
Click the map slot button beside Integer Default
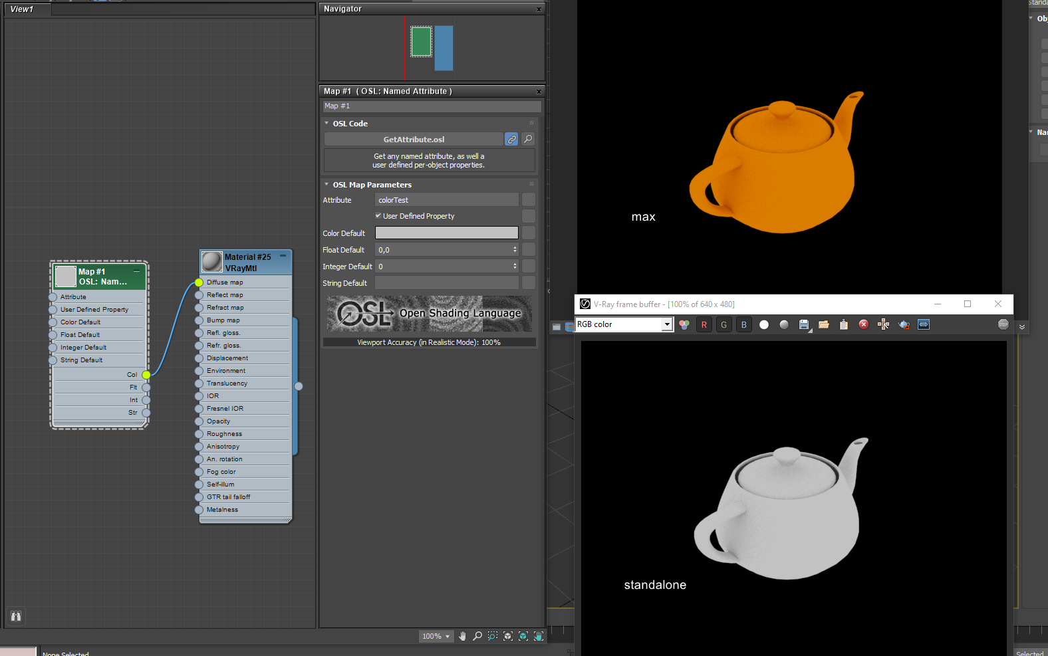click(529, 266)
